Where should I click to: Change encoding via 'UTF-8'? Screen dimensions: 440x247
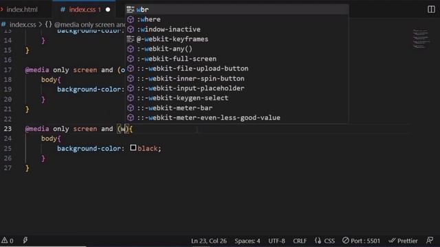click(x=276, y=241)
